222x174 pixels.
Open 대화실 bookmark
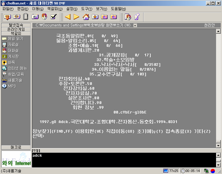10,51
